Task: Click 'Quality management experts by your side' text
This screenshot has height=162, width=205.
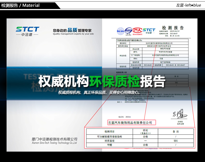Action: coord(73,34)
